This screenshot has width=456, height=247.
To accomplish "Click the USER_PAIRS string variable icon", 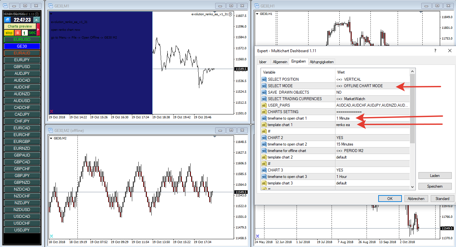I will click(x=264, y=105).
